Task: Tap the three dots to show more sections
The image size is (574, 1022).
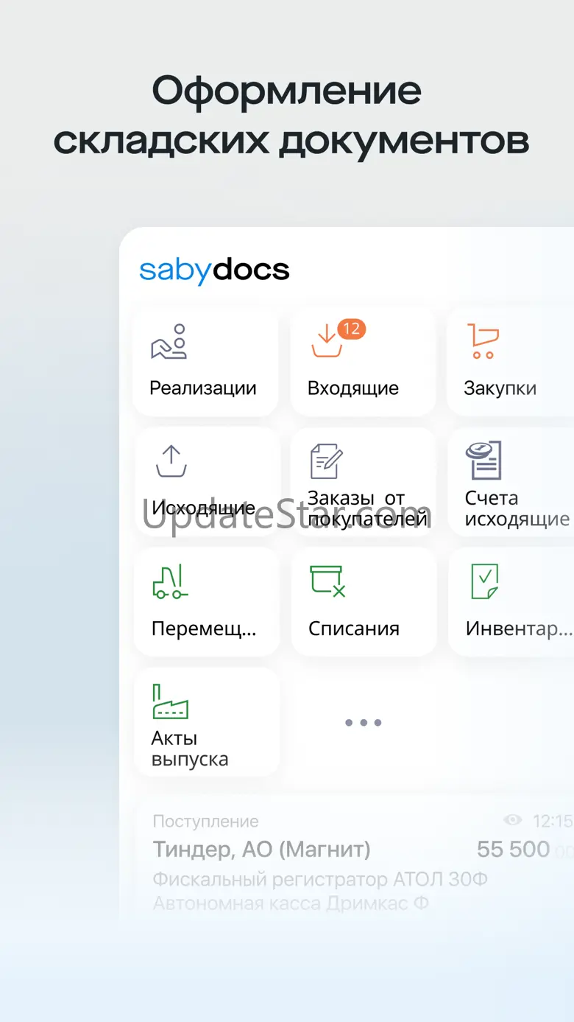Action: pos(364,723)
